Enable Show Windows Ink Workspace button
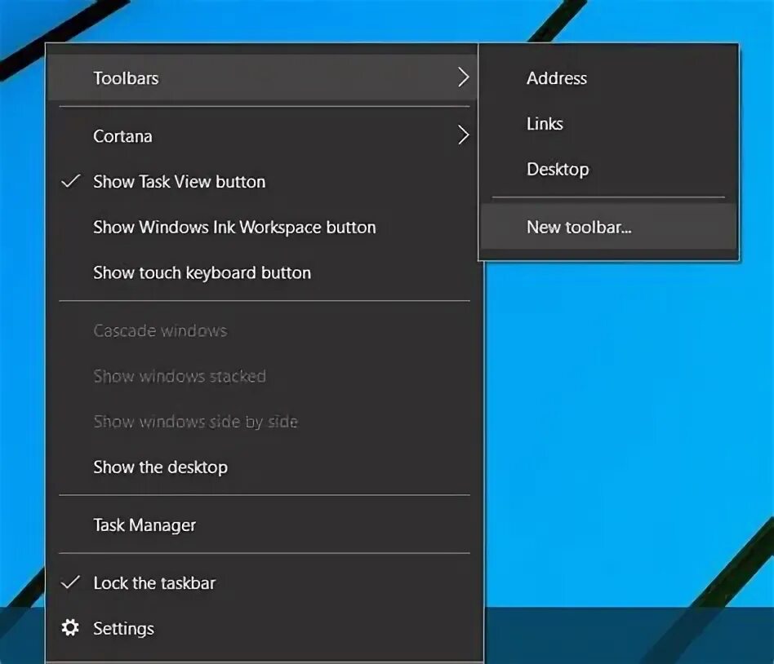Viewport: 774px width, 664px height. (264, 227)
